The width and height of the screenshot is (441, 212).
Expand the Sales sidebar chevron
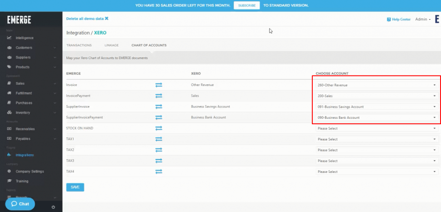[x=55, y=84]
